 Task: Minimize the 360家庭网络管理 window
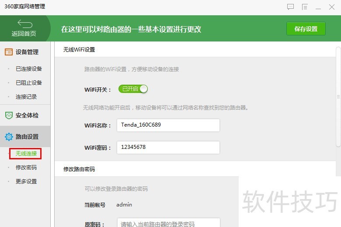(319, 7)
